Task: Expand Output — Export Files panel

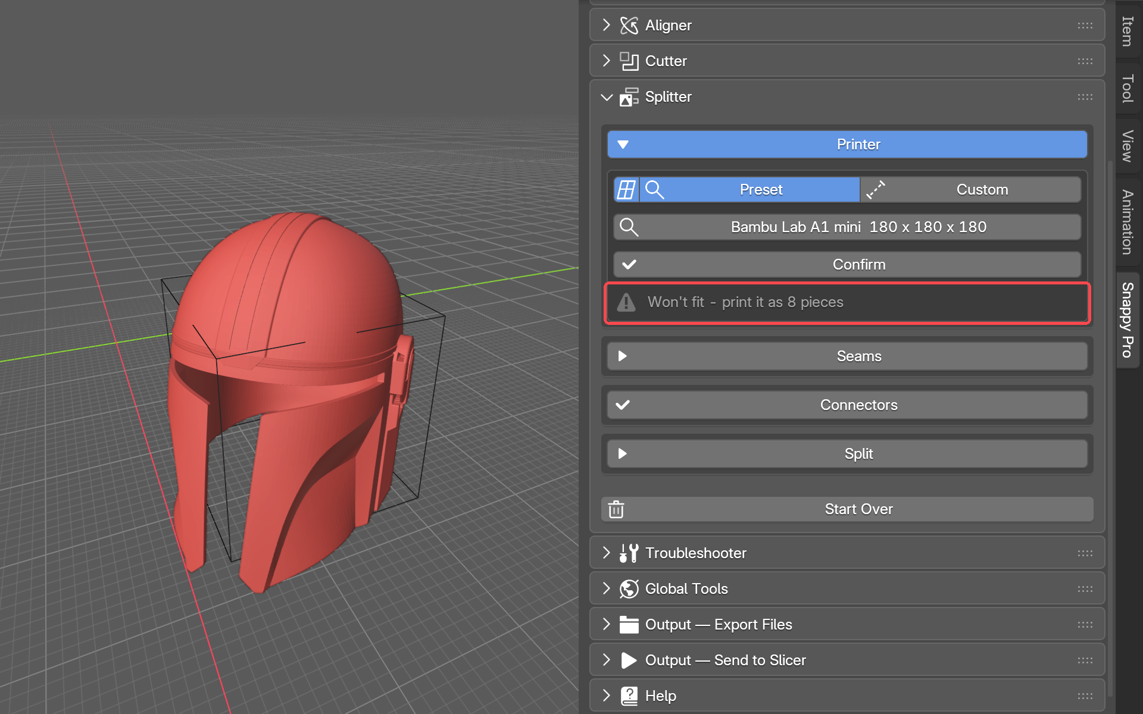Action: [606, 624]
